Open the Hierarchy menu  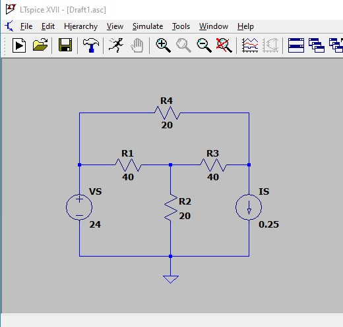click(x=80, y=26)
